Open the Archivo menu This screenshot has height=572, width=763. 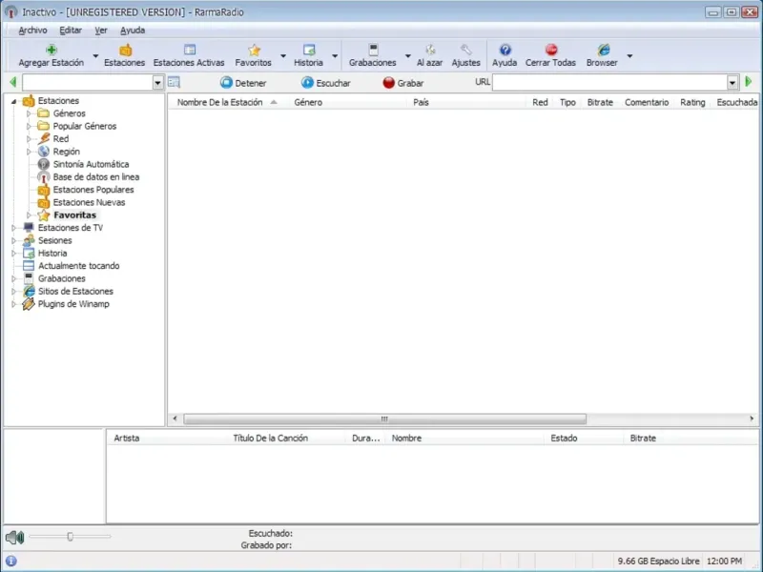tap(32, 31)
